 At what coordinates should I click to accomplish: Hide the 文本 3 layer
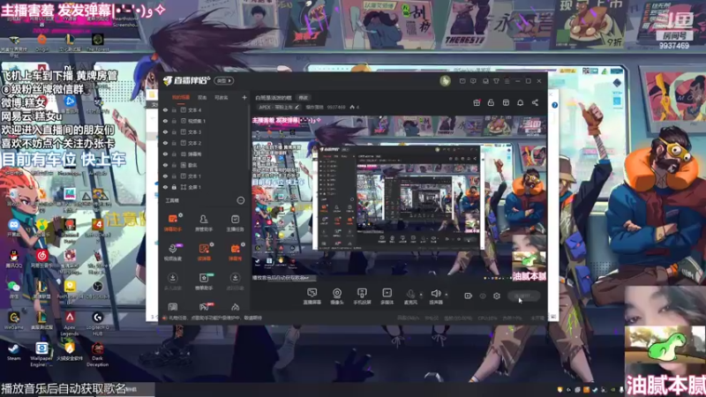(165, 131)
